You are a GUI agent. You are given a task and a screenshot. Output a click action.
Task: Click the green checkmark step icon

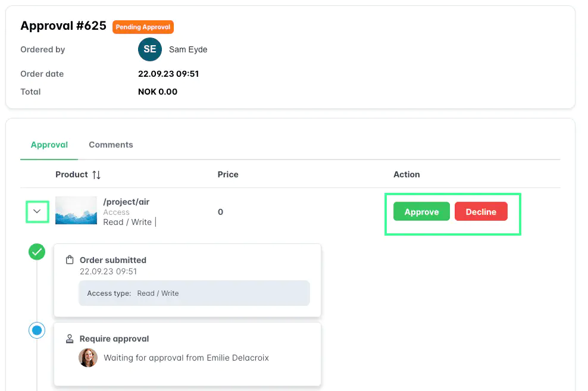pyautogui.click(x=37, y=252)
